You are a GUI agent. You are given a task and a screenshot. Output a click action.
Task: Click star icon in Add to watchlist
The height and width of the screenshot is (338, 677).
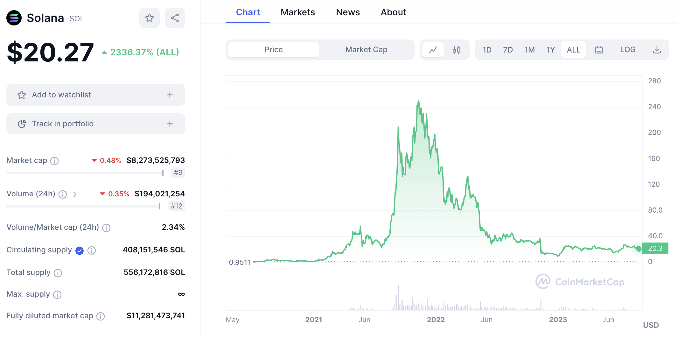coord(22,95)
